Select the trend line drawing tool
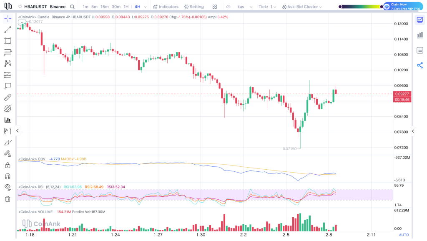Viewport: 427px width, 241px height. (x=8, y=30)
